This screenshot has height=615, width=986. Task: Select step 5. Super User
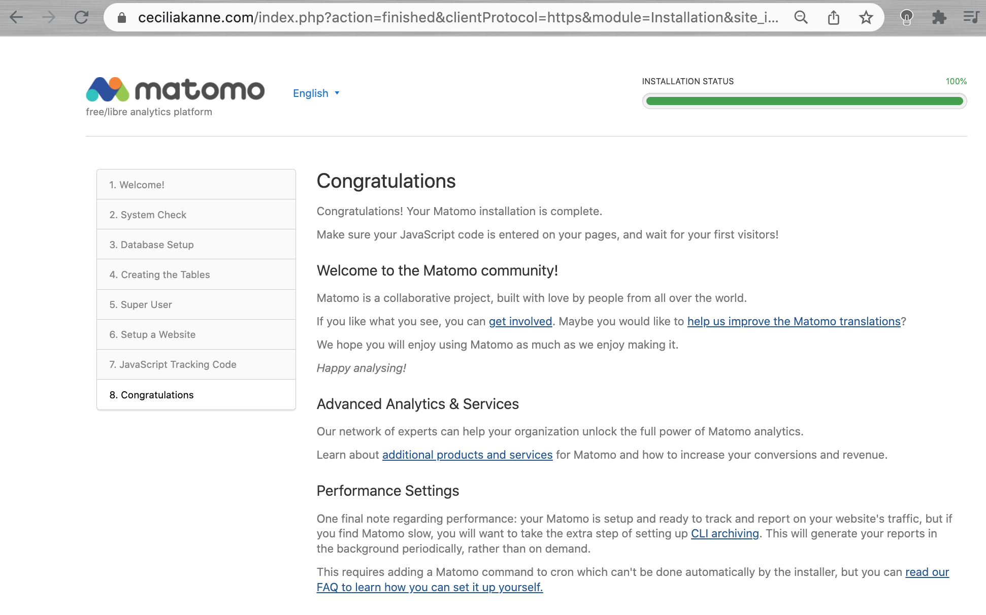(x=196, y=304)
